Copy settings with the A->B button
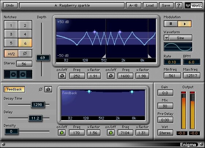This screenshot has height=148, width=205. (134, 5)
